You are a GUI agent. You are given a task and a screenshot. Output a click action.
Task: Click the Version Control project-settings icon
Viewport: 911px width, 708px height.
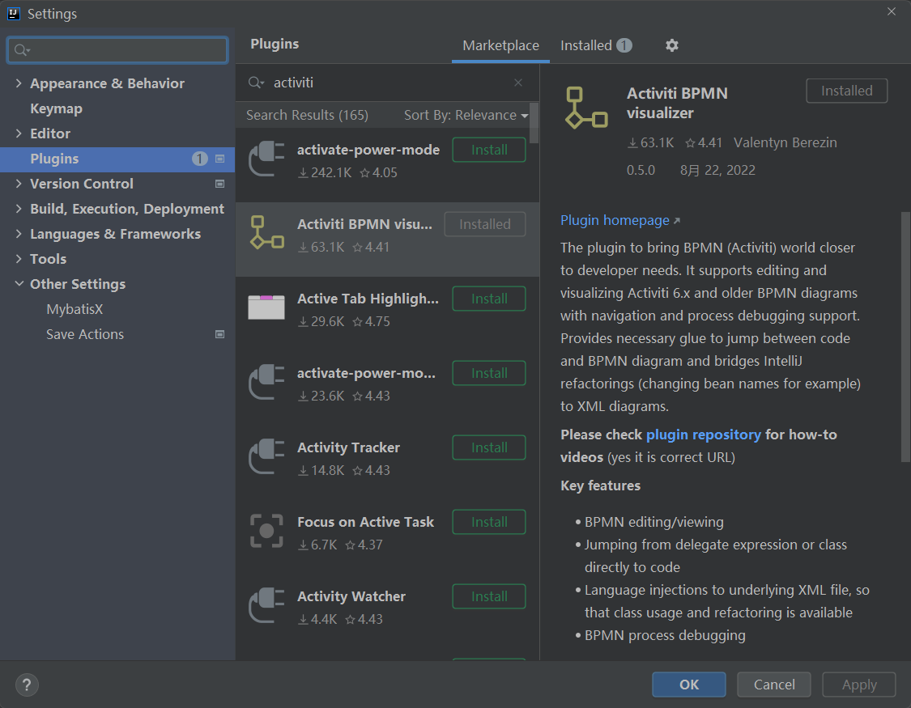tap(220, 184)
